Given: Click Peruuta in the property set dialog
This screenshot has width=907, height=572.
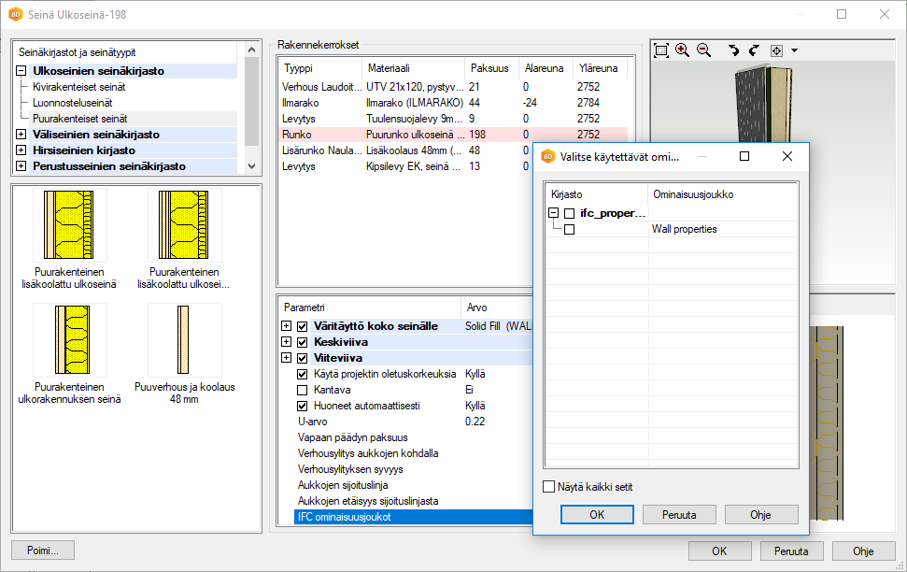Looking at the screenshot, I should (x=678, y=515).
